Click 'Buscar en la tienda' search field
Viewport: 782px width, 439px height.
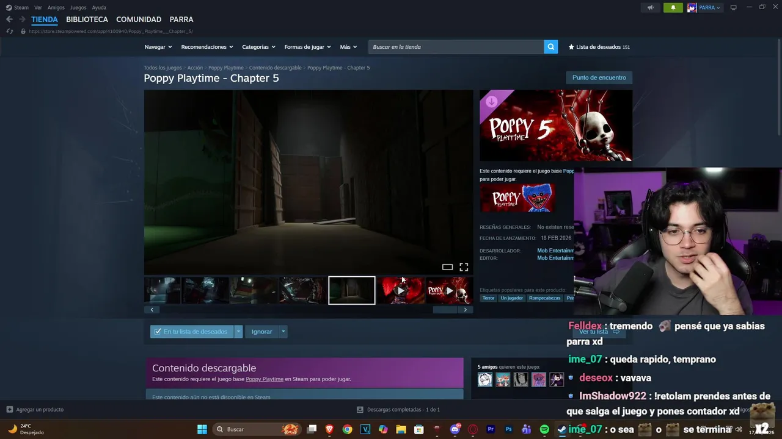[x=456, y=47]
